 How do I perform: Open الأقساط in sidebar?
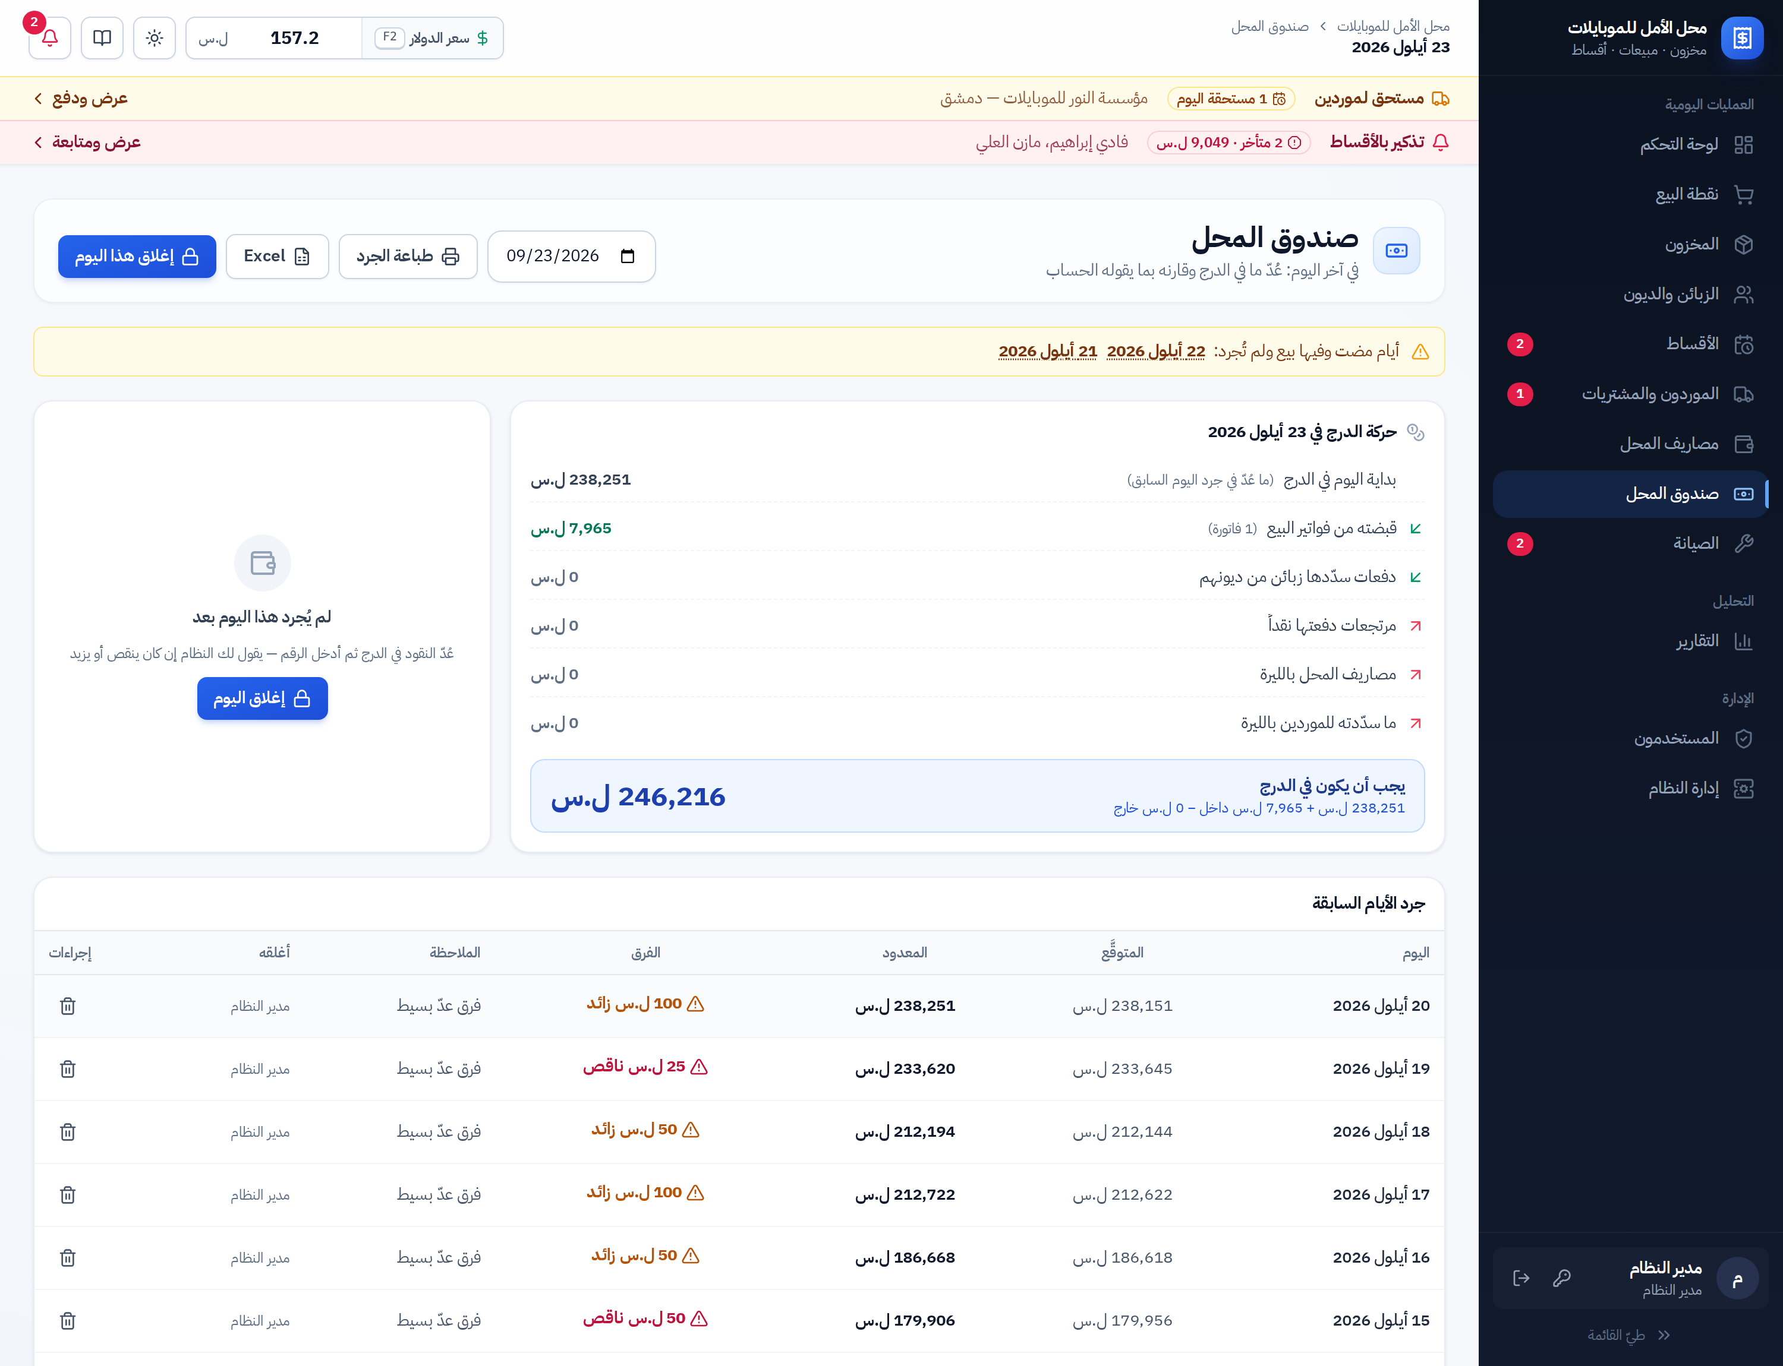coord(1631,344)
